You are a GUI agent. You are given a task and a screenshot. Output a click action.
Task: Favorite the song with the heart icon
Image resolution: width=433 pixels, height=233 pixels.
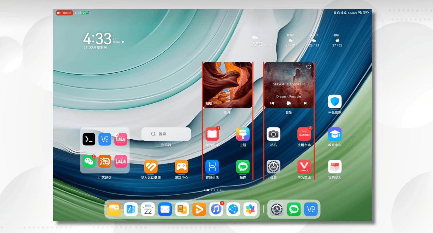point(308,67)
